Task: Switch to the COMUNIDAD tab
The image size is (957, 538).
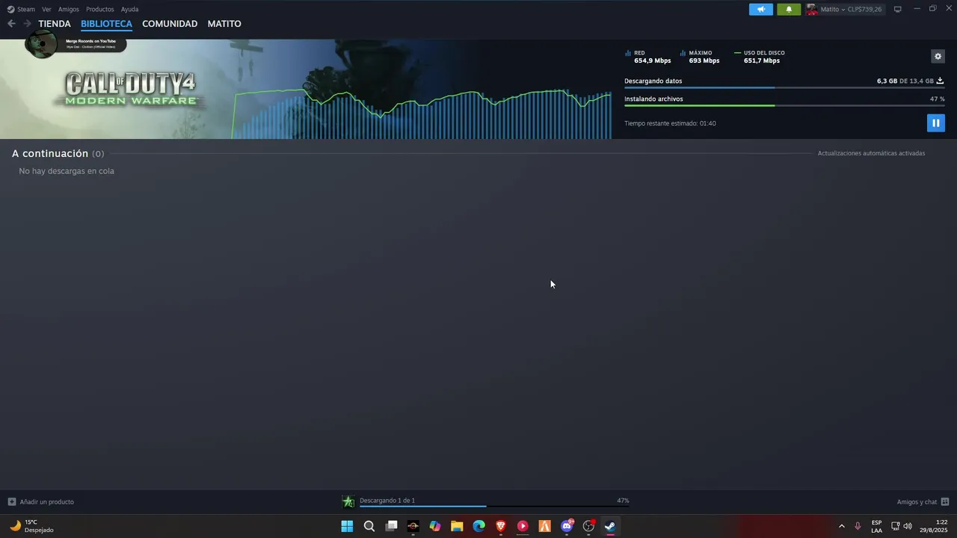Action: pyautogui.click(x=170, y=24)
